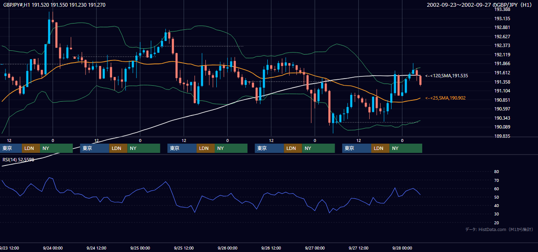
Task: Click the 2002-09-23～2002-09-27 date range header
Action: coord(480,5)
